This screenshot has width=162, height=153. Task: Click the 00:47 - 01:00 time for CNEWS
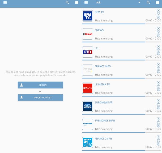[153, 39]
